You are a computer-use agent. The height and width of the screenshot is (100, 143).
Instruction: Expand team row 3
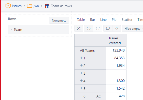tap(81, 73)
